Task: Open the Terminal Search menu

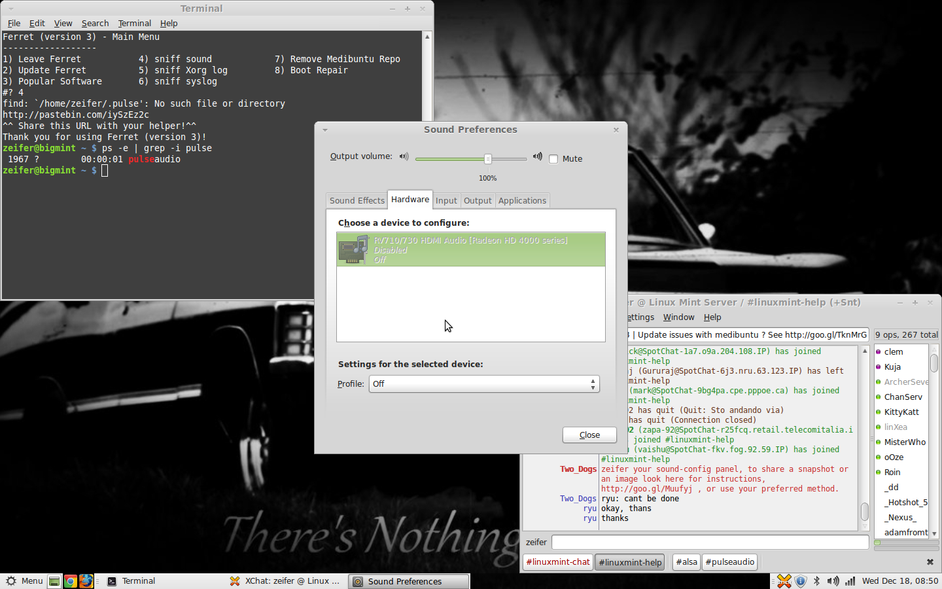Action: (x=95, y=23)
